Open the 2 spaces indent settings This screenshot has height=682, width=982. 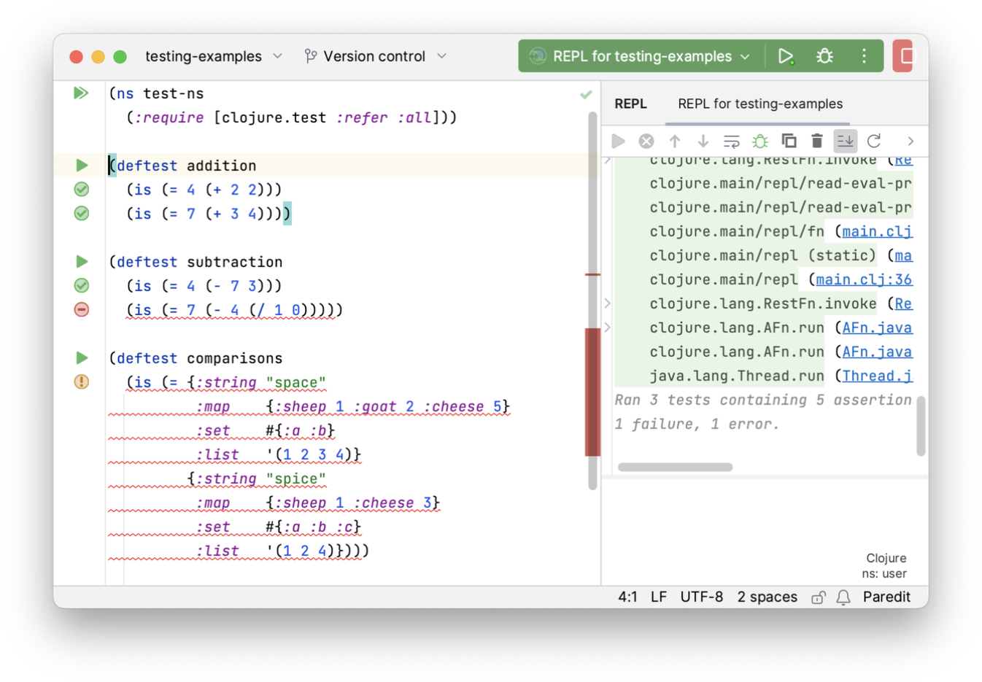click(767, 597)
